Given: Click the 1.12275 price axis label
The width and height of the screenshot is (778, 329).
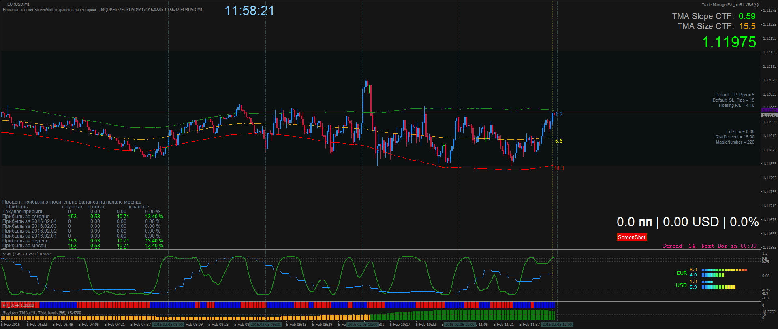Looking at the screenshot, I should click(769, 11).
